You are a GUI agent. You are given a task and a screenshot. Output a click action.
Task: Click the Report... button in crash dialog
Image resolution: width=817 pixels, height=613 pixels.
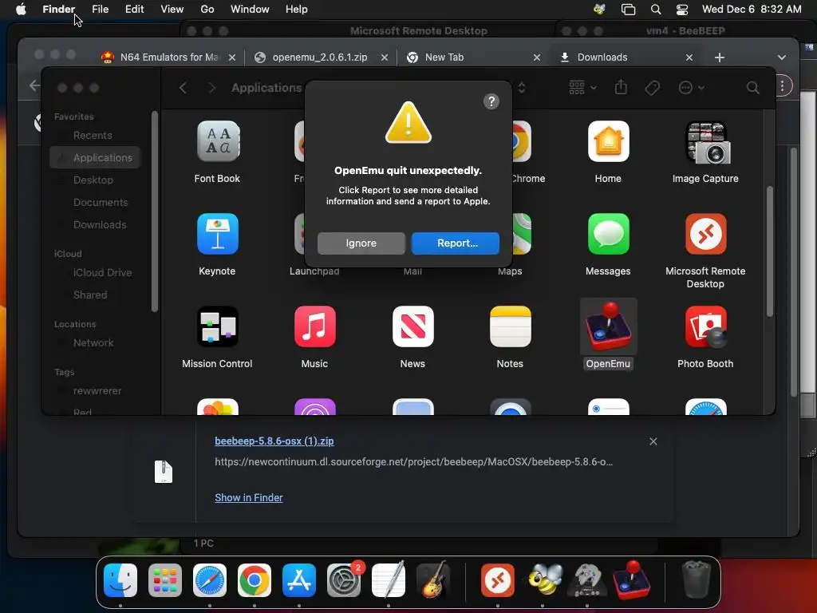pos(456,243)
